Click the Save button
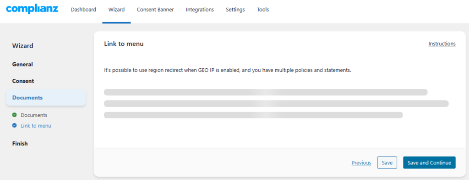Screen dimensions: 469x180 [x=387, y=163]
